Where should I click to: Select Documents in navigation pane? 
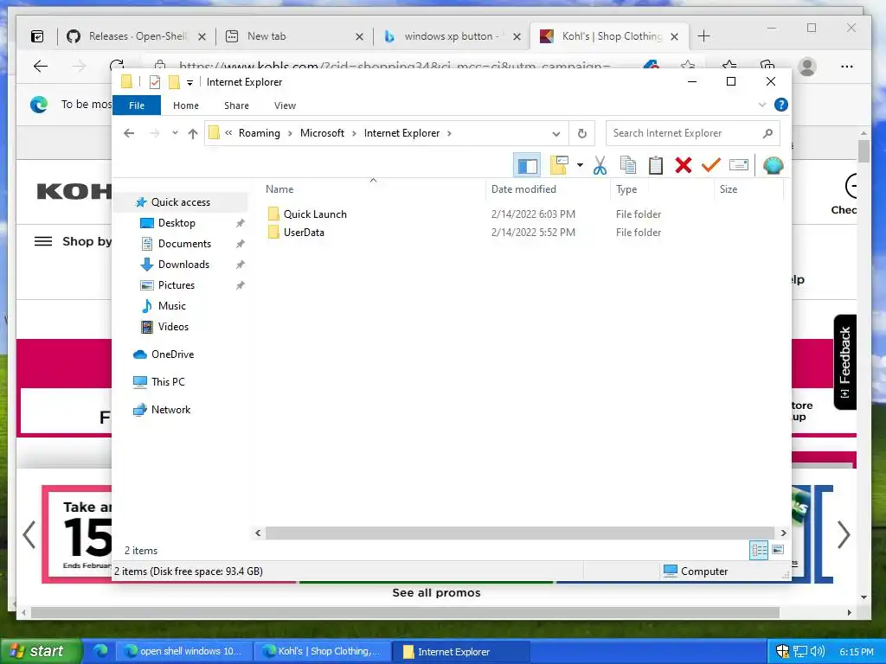click(184, 244)
